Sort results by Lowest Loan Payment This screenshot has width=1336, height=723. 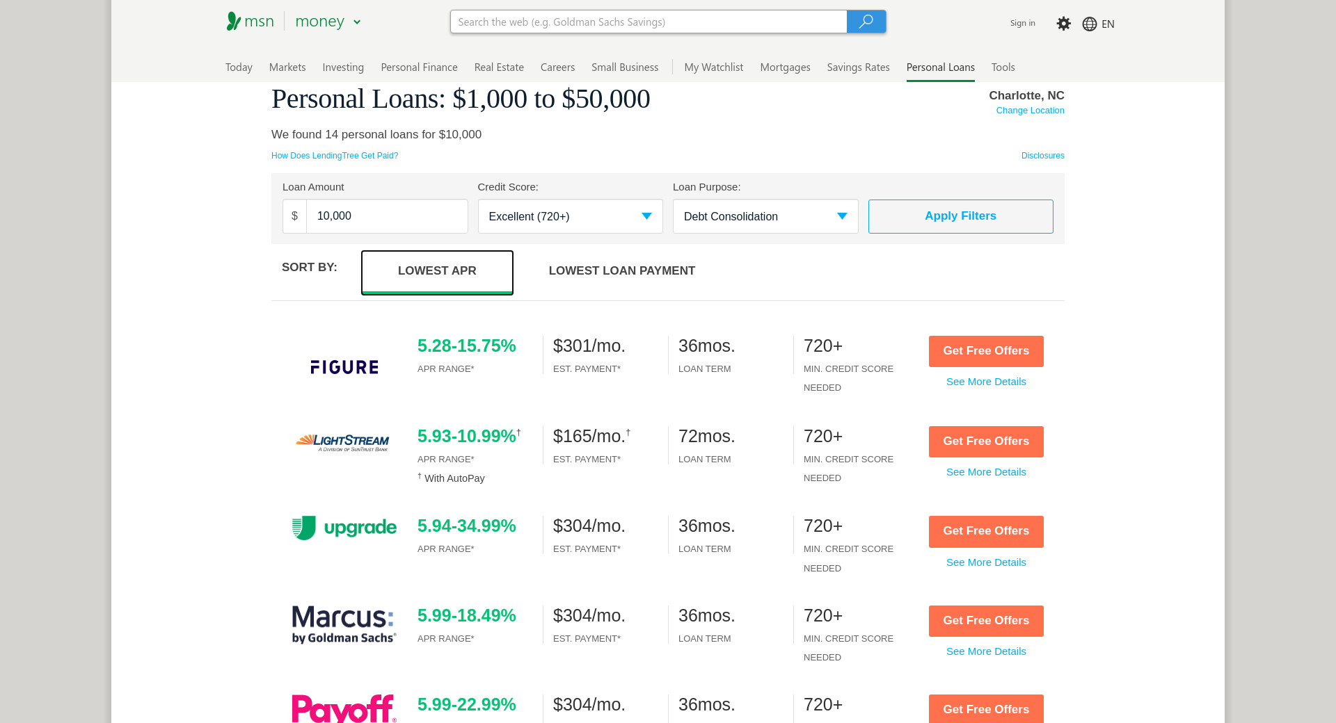point(621,271)
